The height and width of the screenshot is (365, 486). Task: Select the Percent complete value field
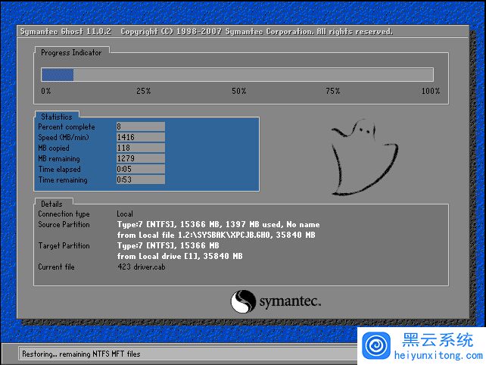(140, 127)
